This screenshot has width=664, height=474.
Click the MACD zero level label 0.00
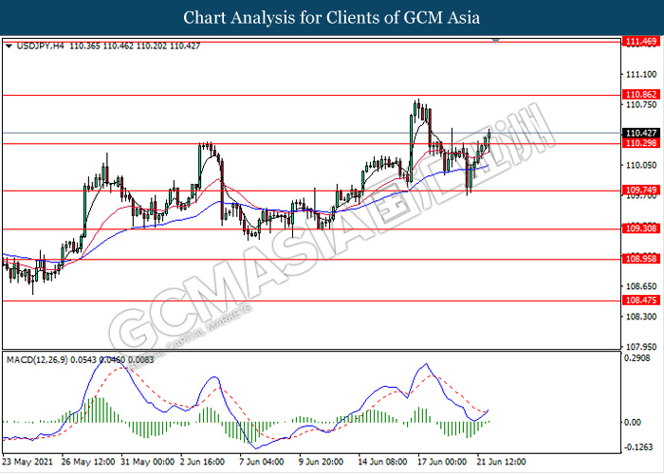633,423
